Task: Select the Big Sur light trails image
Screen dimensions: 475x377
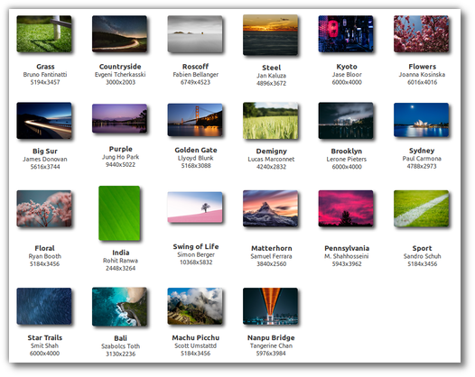Action: tap(44, 121)
